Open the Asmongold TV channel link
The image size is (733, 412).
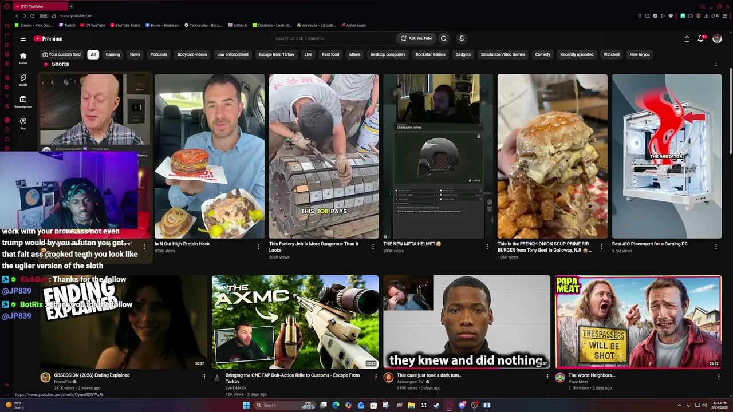tap(411, 382)
